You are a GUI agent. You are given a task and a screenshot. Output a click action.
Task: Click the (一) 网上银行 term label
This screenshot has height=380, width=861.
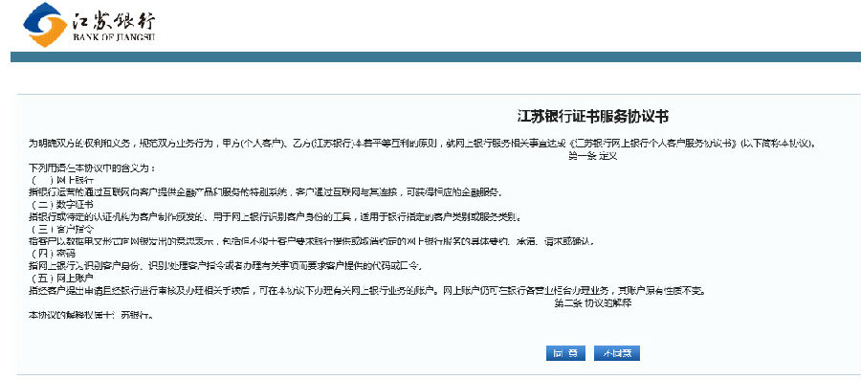[62, 180]
